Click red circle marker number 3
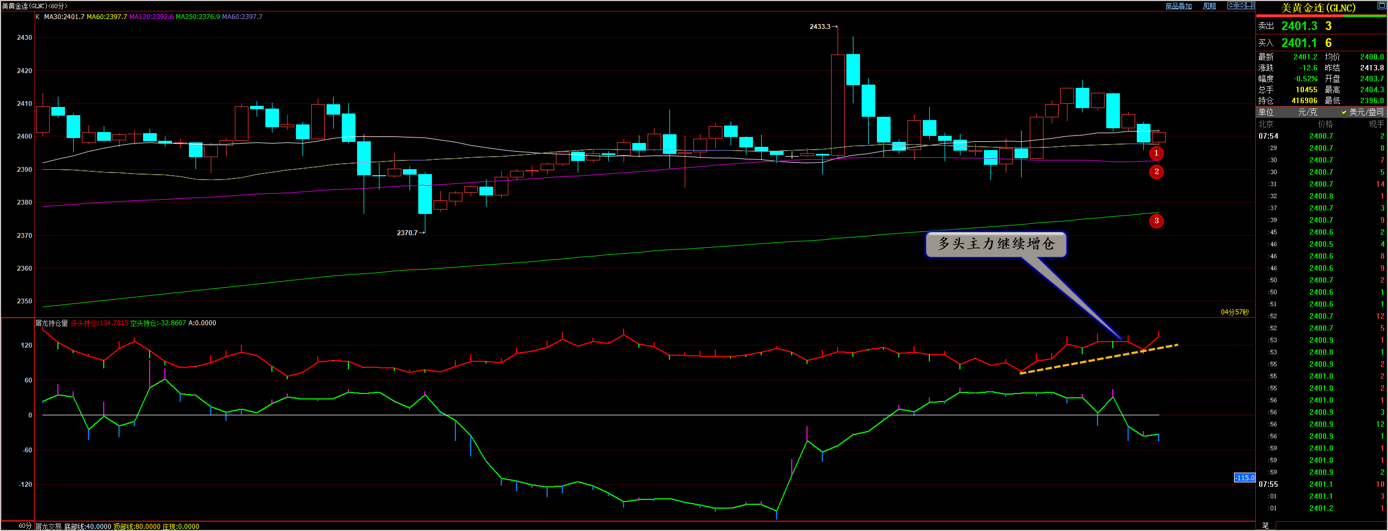This screenshot has width=1388, height=531. point(1156,221)
